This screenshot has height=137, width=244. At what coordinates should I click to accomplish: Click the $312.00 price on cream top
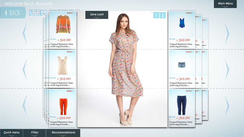tap(64, 79)
